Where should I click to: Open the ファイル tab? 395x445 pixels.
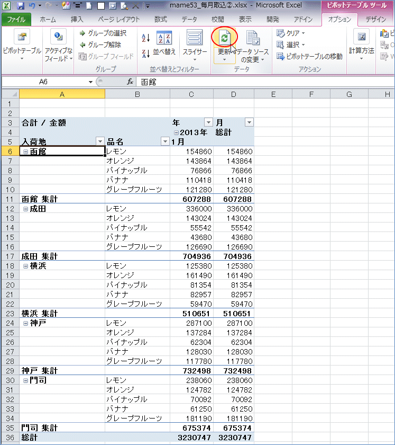(16, 20)
